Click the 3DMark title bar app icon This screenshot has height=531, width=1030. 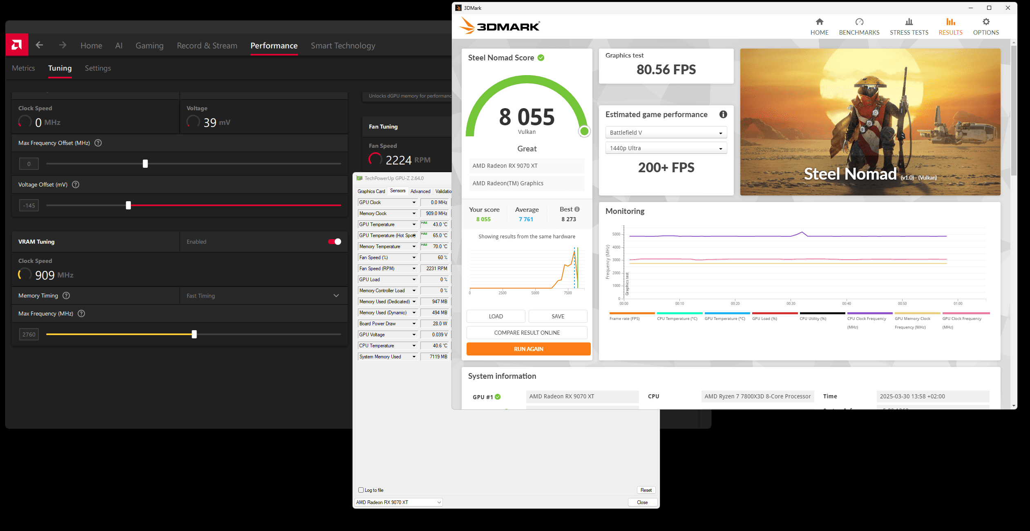point(458,8)
